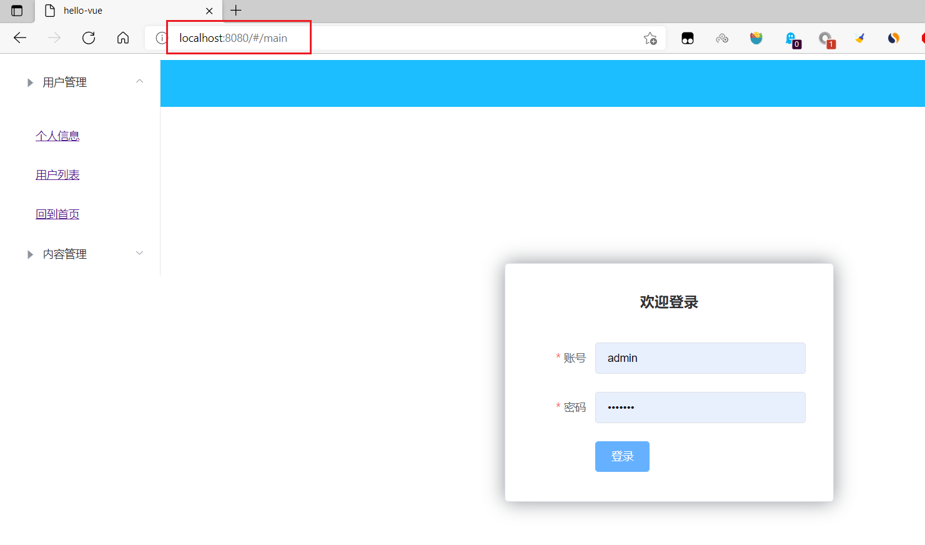The height and width of the screenshot is (545, 925).
Task: Expand the 内容管理 submenu chevron
Action: (x=140, y=253)
